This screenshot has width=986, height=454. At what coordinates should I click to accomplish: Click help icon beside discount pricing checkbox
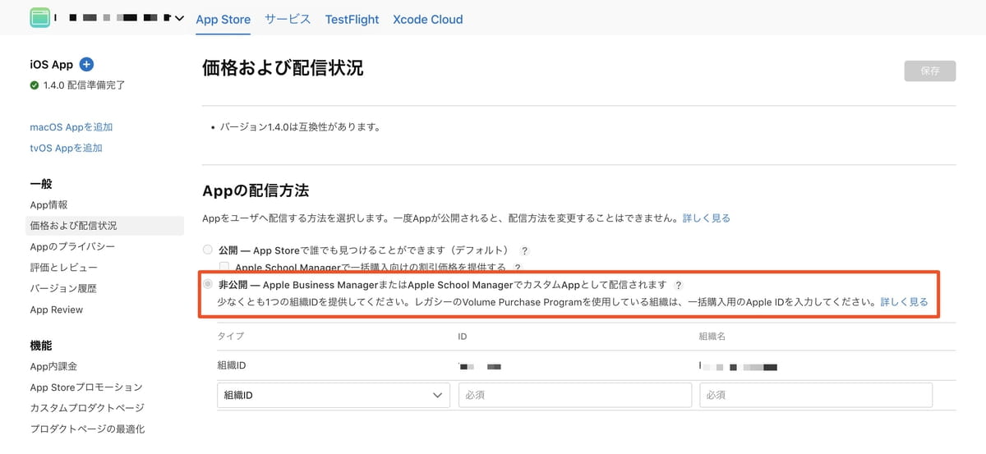(517, 267)
